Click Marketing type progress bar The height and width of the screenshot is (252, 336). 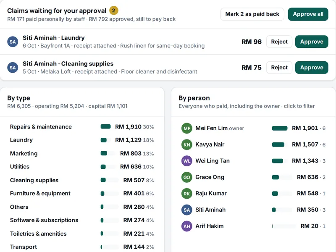[108, 153]
